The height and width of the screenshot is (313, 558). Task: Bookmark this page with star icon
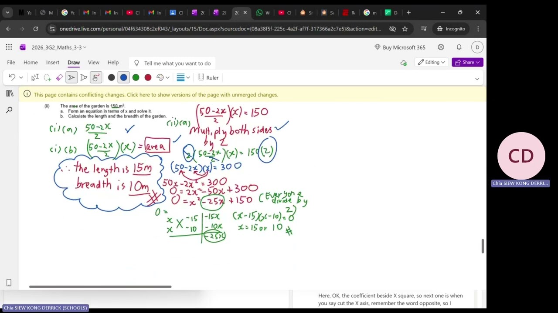(405, 29)
